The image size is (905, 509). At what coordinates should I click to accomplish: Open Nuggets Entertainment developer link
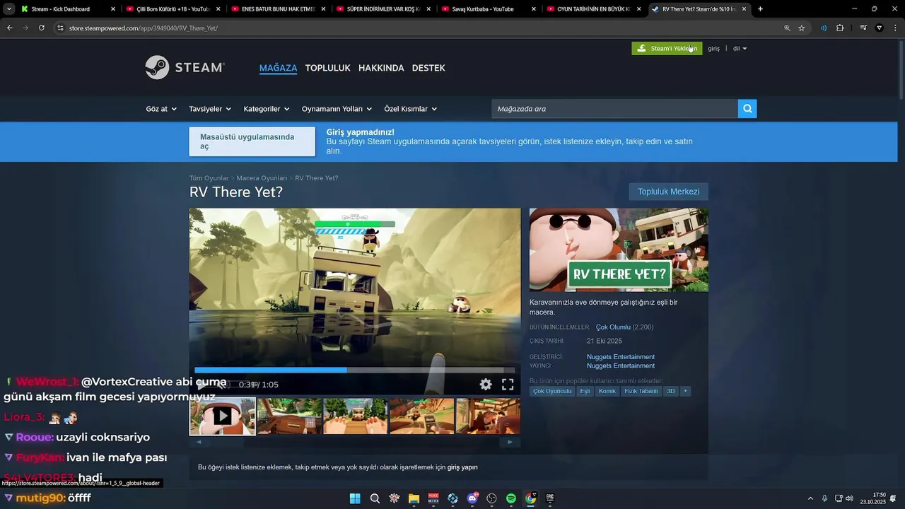621,357
